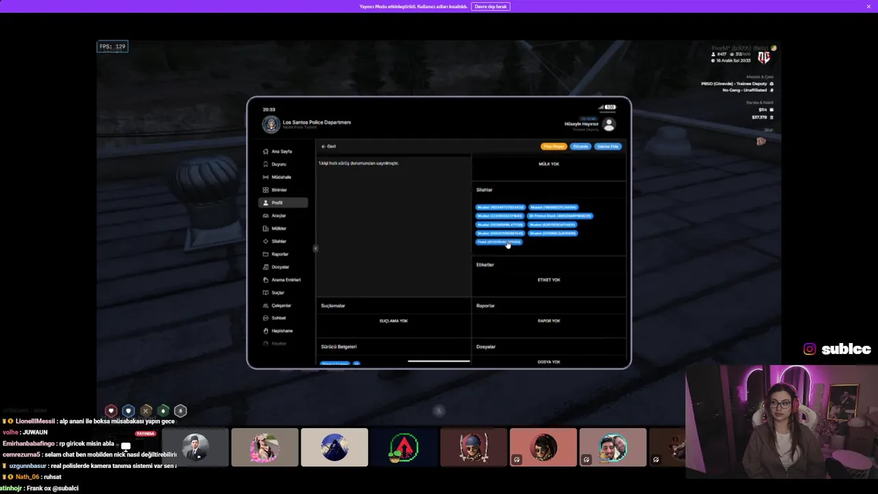Open the Suçlar book icon
The image size is (878, 494).
(x=265, y=292)
